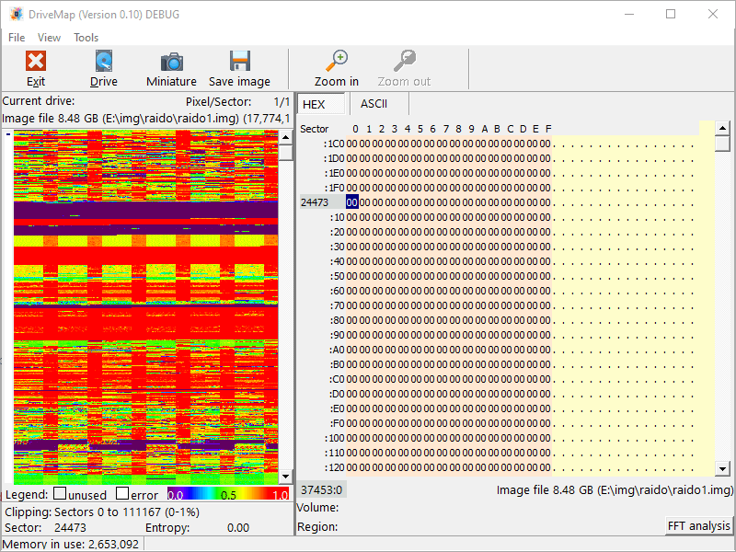Click the drive map scrollbar up arrow
The image size is (736, 552).
pyautogui.click(x=286, y=136)
